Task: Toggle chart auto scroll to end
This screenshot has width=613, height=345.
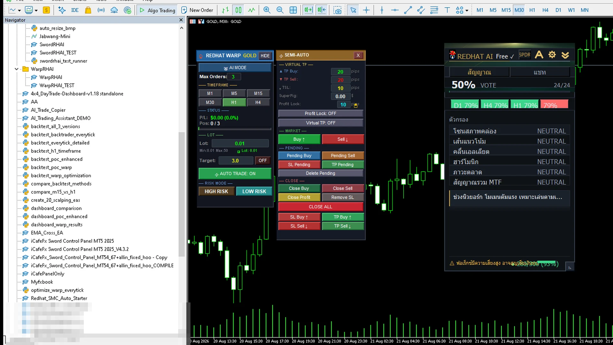Action: (x=308, y=10)
